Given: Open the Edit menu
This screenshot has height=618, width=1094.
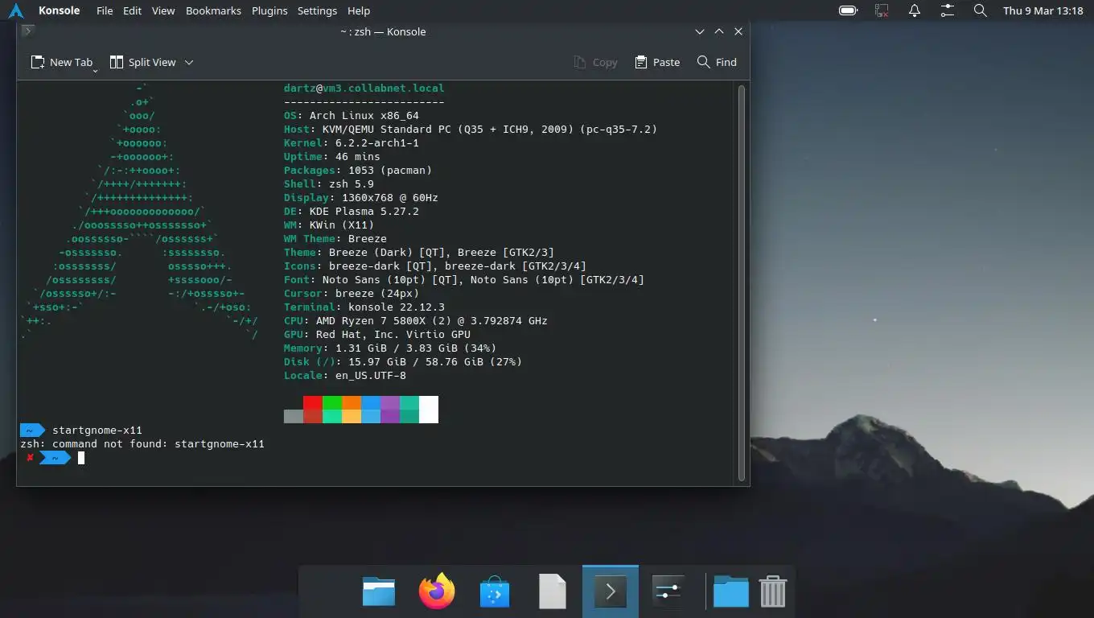Looking at the screenshot, I should (133, 10).
